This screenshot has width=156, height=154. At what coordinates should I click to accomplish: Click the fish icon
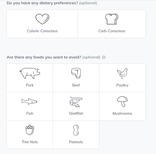(30, 101)
